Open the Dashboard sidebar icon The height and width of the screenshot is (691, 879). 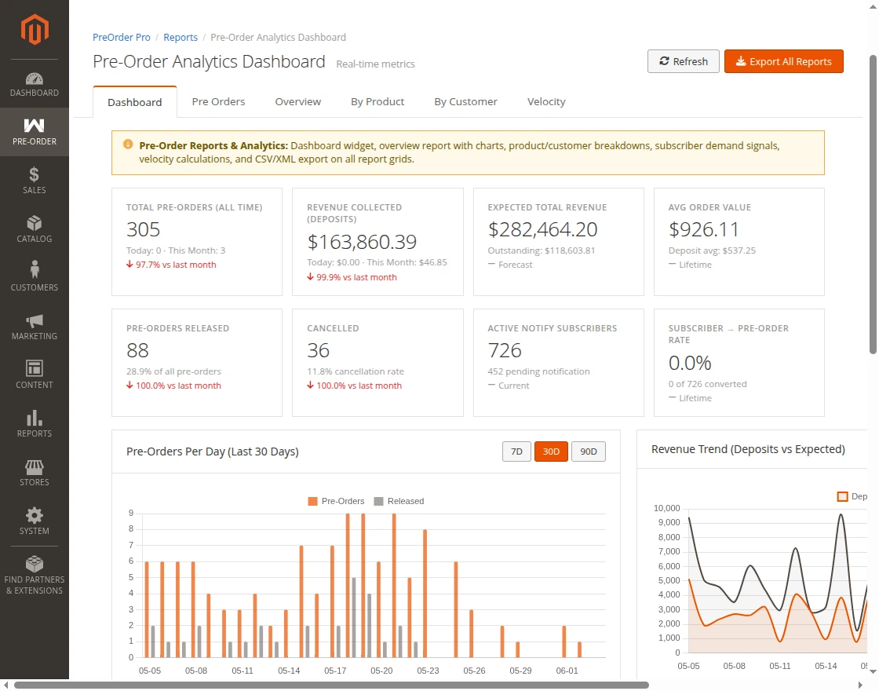tap(35, 79)
